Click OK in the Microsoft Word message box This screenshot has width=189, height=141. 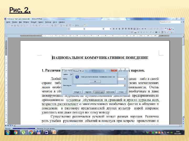coord(95,81)
